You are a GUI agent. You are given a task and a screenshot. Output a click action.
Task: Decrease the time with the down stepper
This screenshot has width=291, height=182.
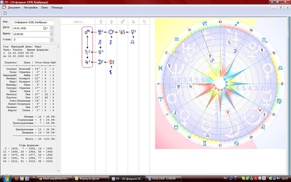52,35
